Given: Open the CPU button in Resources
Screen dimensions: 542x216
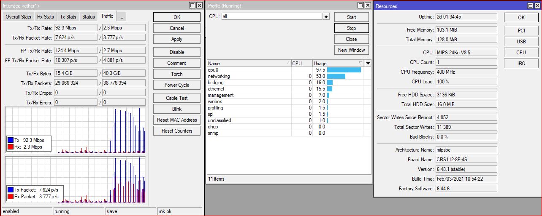Looking at the screenshot, I should (521, 53).
